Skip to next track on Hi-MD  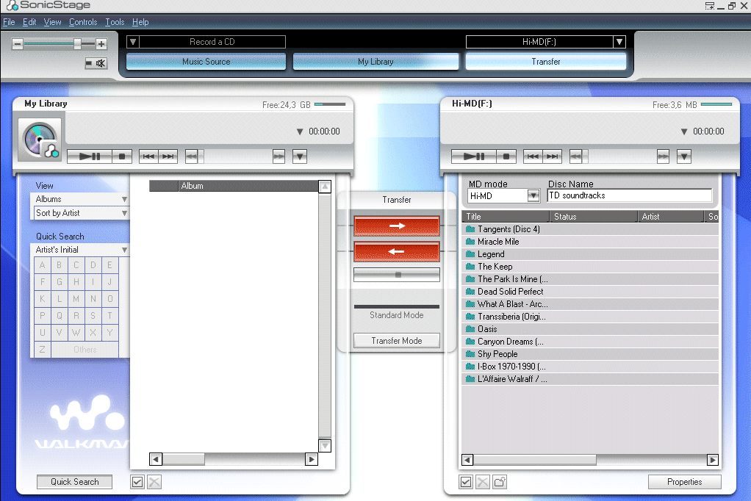click(553, 156)
